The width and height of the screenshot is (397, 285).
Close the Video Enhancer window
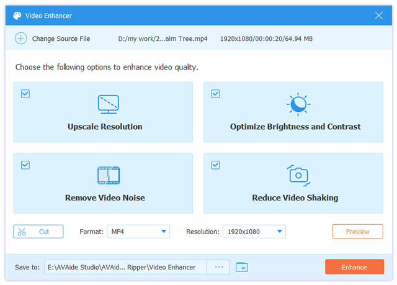[x=379, y=16]
